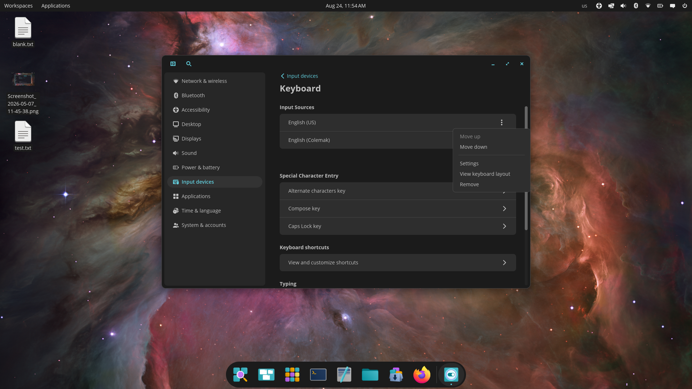
Task: Choose Remove in the context menu
Action: pos(469,184)
